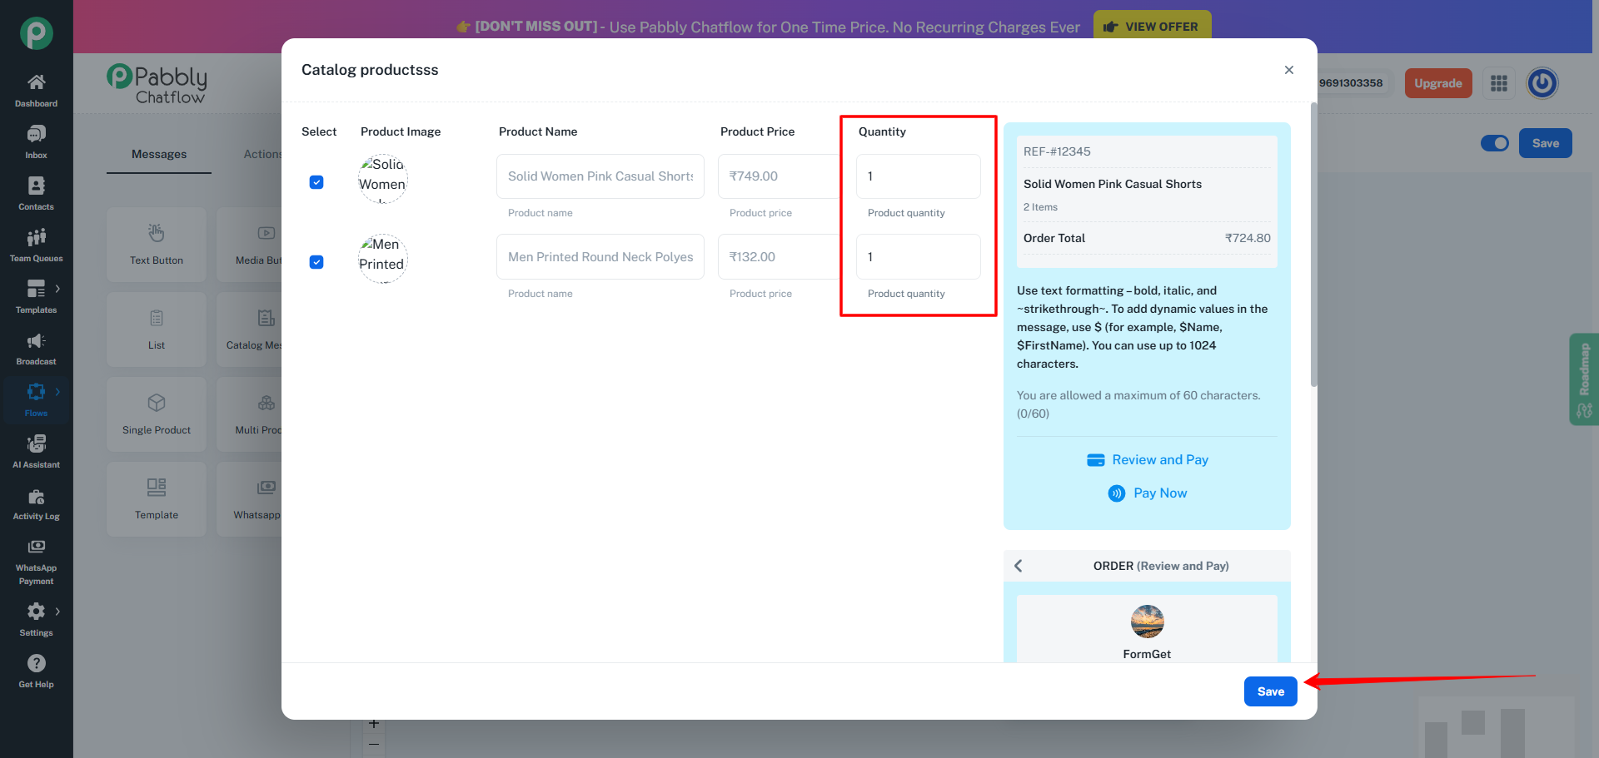
Task: Click the Pay Now link
Action: click(x=1160, y=493)
